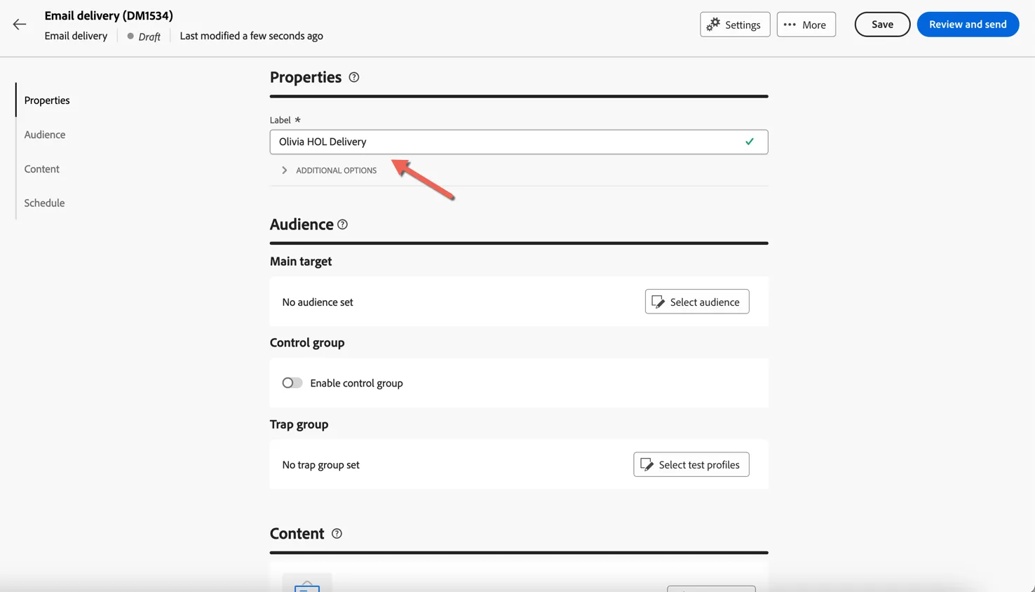Image resolution: width=1035 pixels, height=592 pixels.
Task: Click the gear icon in Settings button
Action: (713, 25)
